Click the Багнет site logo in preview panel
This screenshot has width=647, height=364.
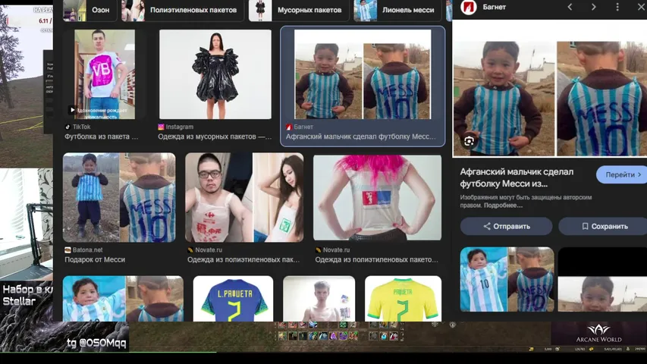(x=468, y=7)
